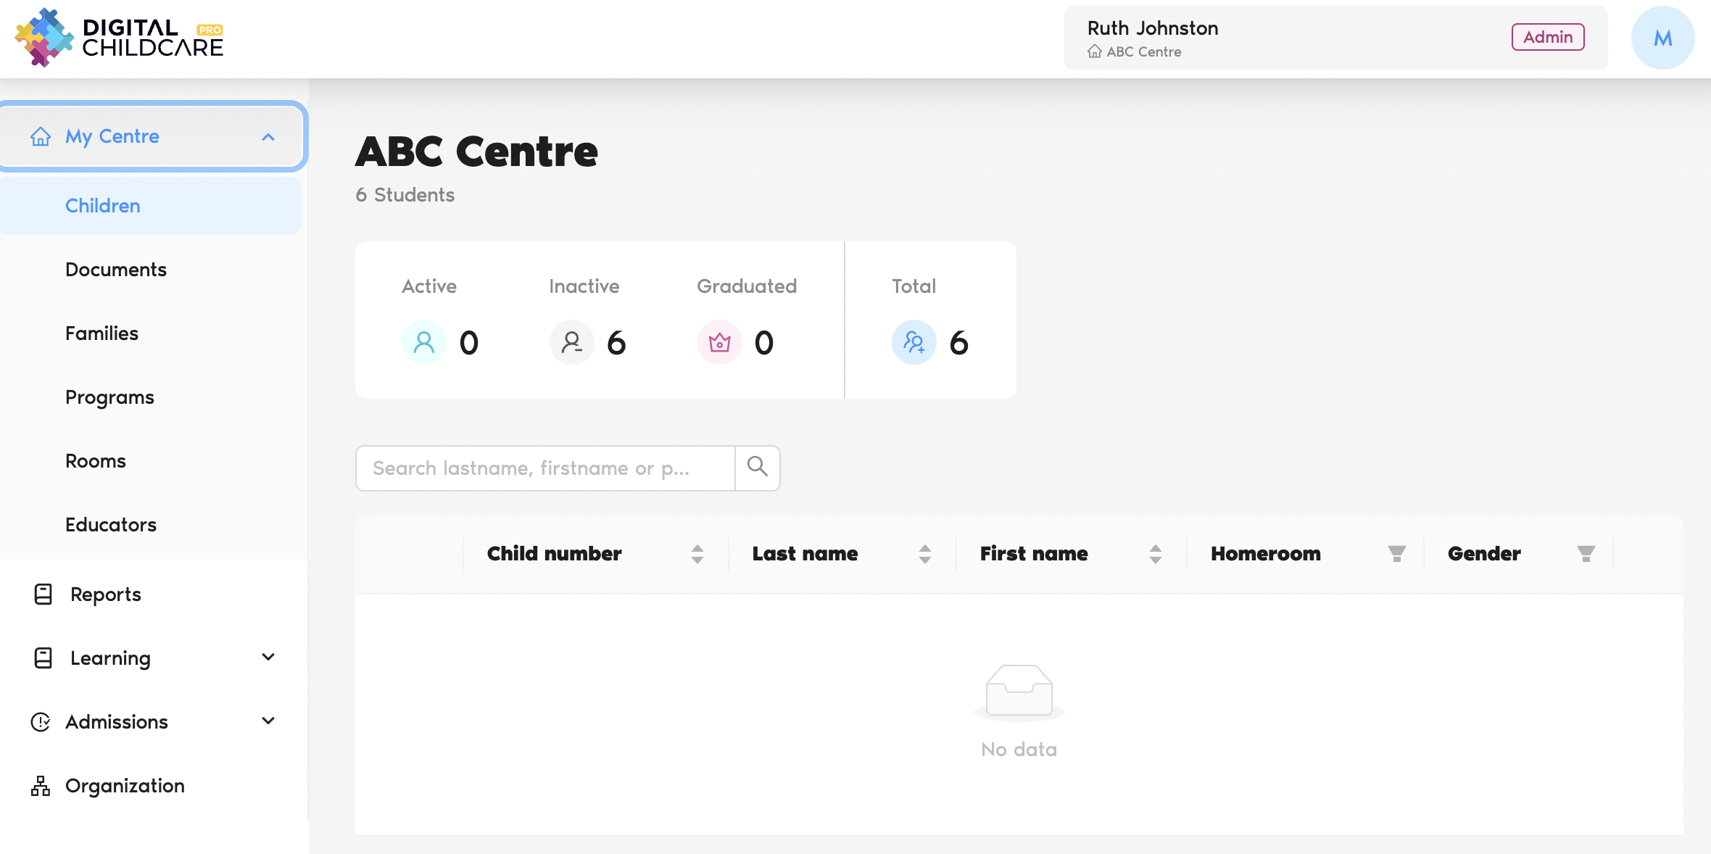Open the Homeroom column filter icon
Image resolution: width=1711 pixels, height=854 pixels.
(x=1396, y=554)
